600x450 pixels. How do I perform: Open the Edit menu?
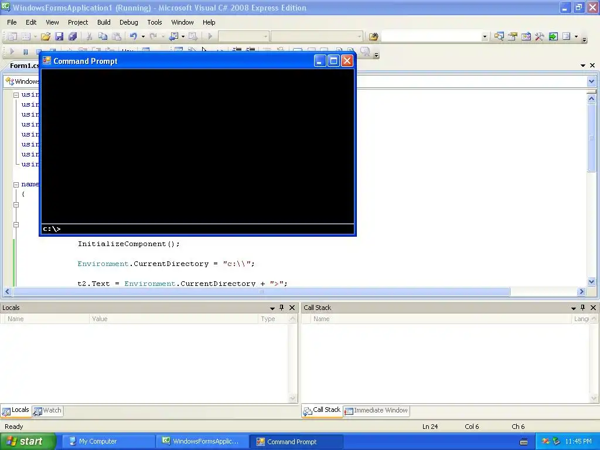click(x=31, y=22)
